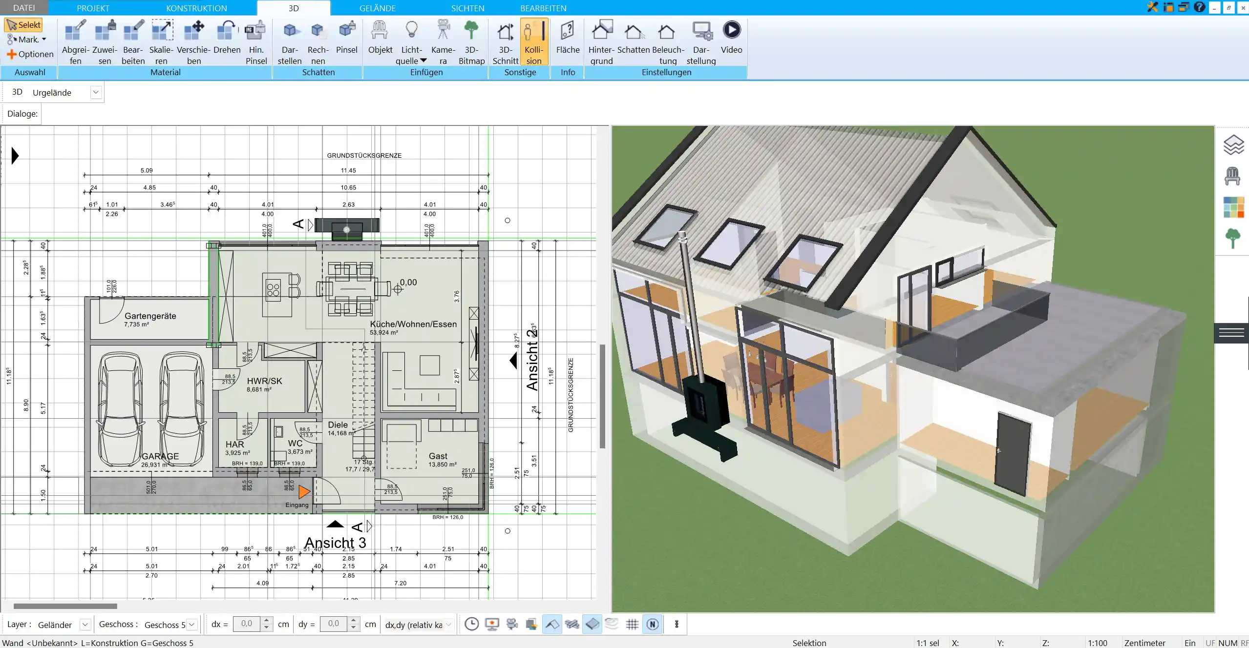This screenshot has width=1249, height=648.
Task: Open the materials swatch palette icon
Action: tap(1233, 207)
